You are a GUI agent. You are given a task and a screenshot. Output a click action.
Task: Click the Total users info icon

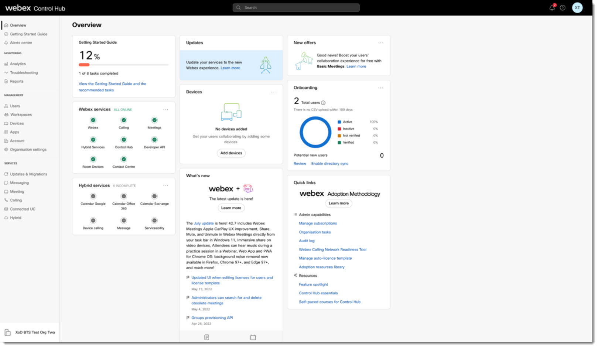[323, 103]
